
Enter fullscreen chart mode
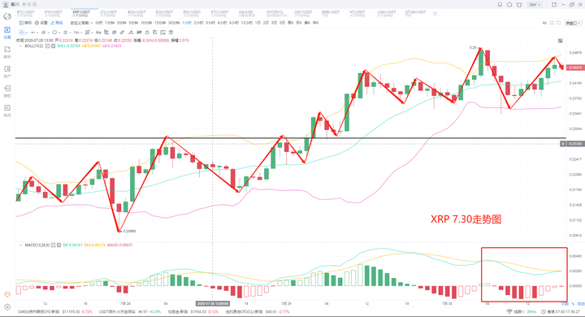[x=552, y=23]
